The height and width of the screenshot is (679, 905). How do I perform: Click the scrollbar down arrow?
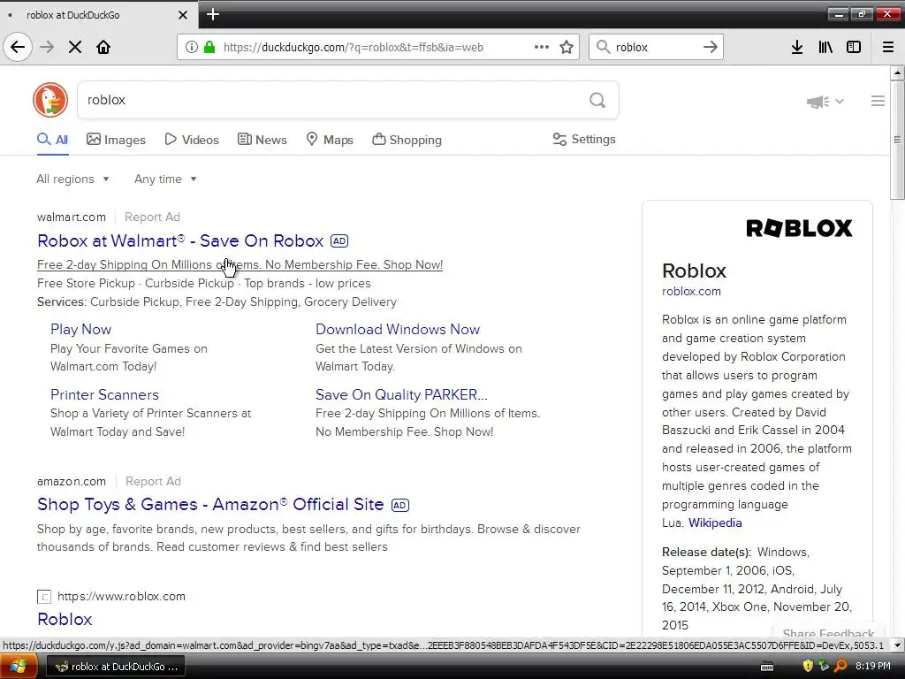897,645
